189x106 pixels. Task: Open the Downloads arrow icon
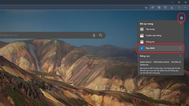[172, 8]
